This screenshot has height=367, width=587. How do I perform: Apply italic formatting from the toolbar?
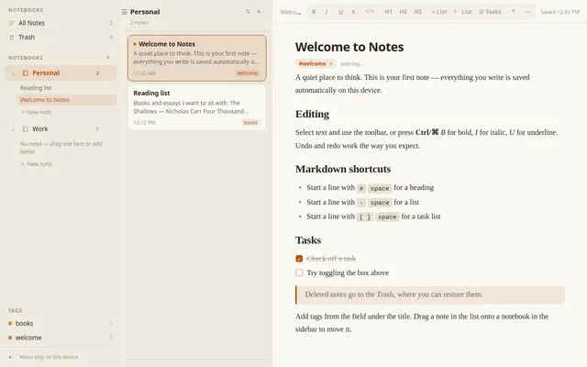point(327,12)
